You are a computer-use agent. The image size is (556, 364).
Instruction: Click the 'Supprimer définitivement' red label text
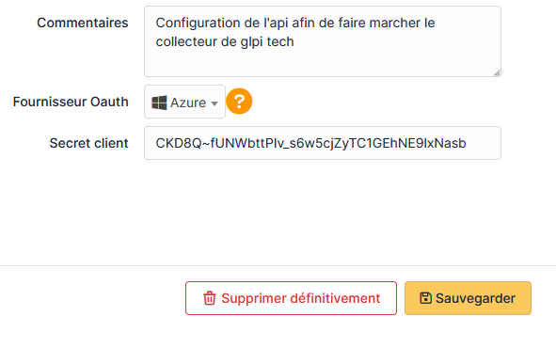click(x=301, y=298)
